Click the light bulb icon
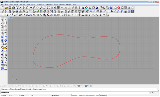This screenshot has width=160, height=97. 76,8
